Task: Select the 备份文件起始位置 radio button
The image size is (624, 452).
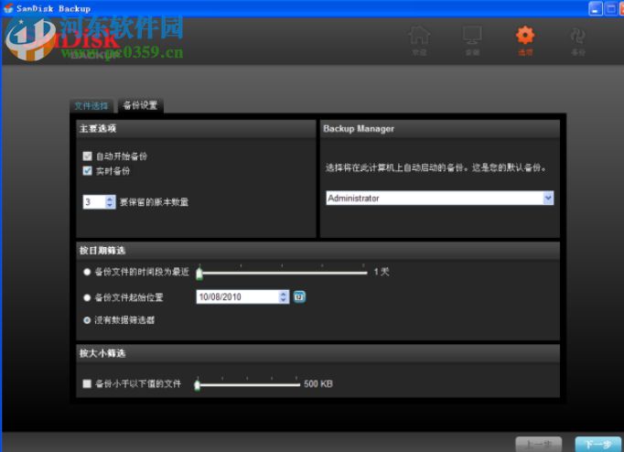Action: pos(87,297)
